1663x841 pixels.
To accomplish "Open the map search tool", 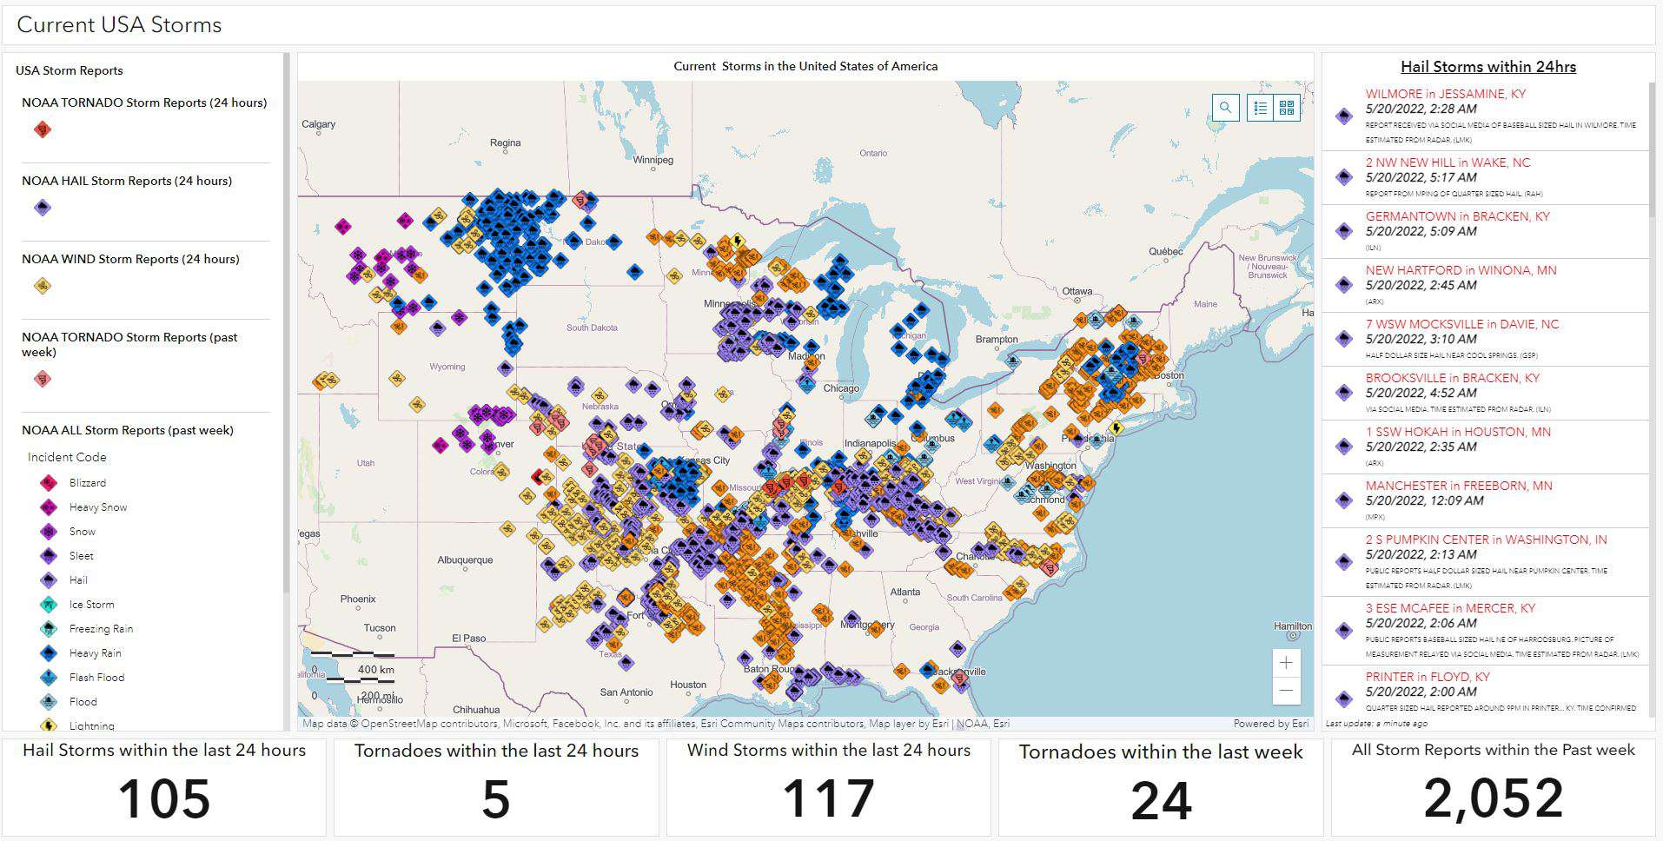I will tap(1225, 108).
